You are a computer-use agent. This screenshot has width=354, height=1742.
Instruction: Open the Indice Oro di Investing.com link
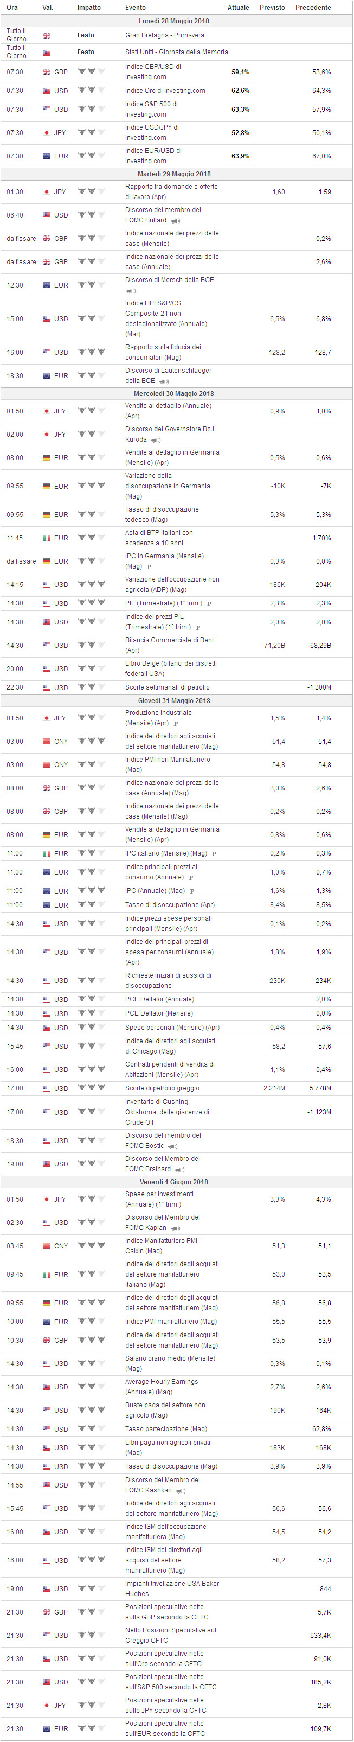(x=165, y=91)
